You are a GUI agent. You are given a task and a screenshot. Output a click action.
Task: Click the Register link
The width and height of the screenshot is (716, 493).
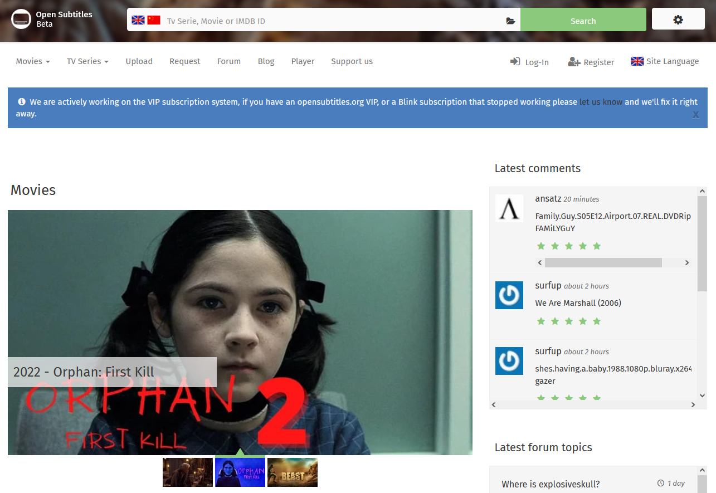click(591, 62)
